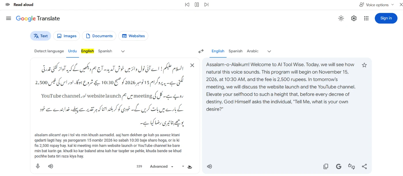
Task: Close the Read aloud toolbar
Action: coord(401,5)
